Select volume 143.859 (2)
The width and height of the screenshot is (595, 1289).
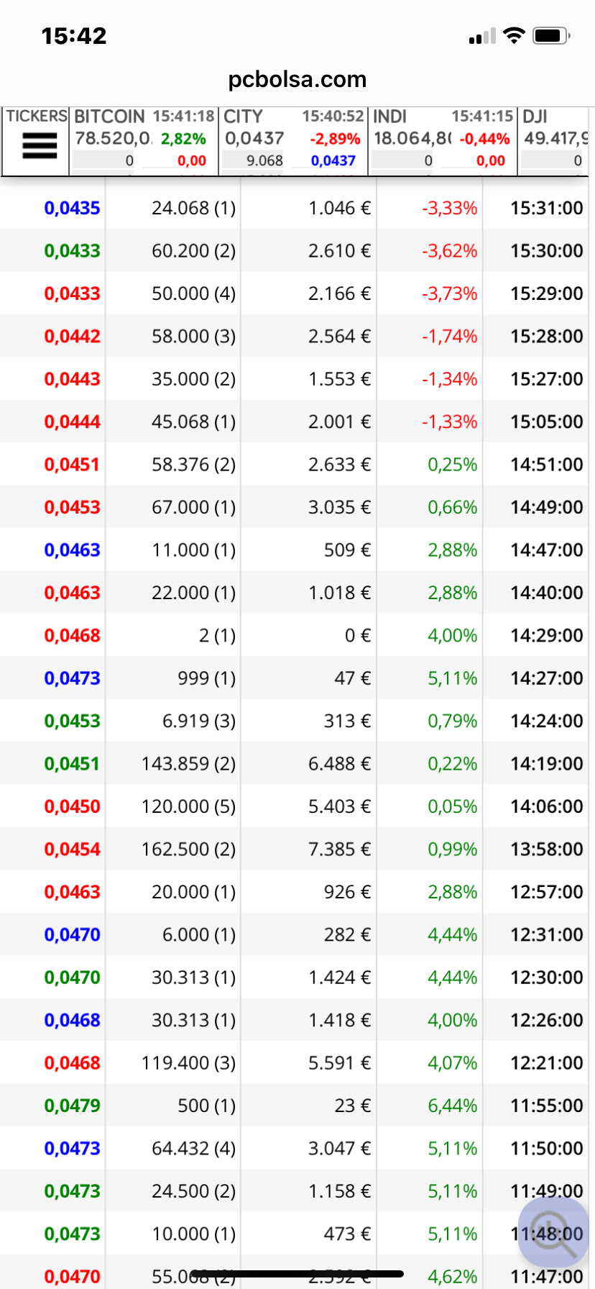[x=188, y=764]
